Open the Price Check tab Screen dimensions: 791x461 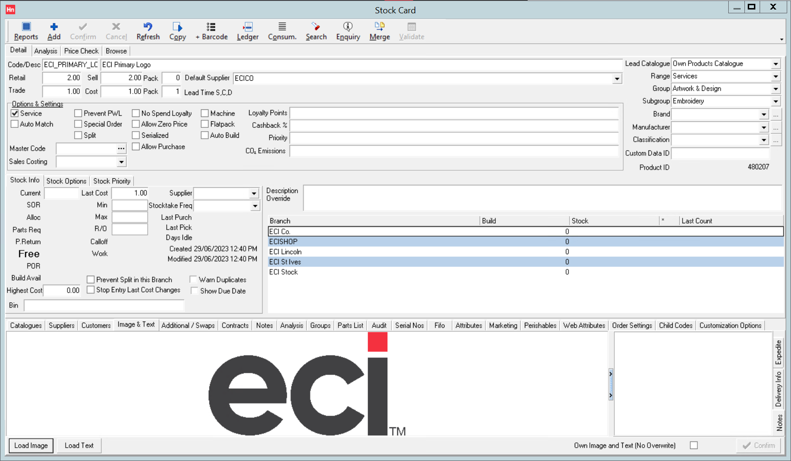coord(81,51)
